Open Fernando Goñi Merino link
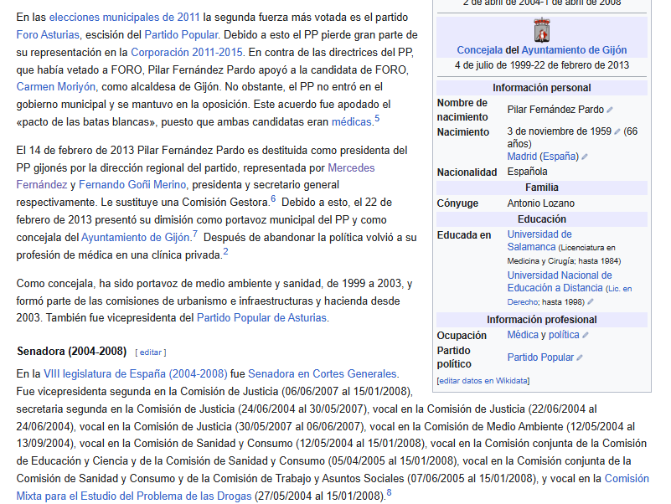Screen dimensions: 671x504 coord(132,185)
